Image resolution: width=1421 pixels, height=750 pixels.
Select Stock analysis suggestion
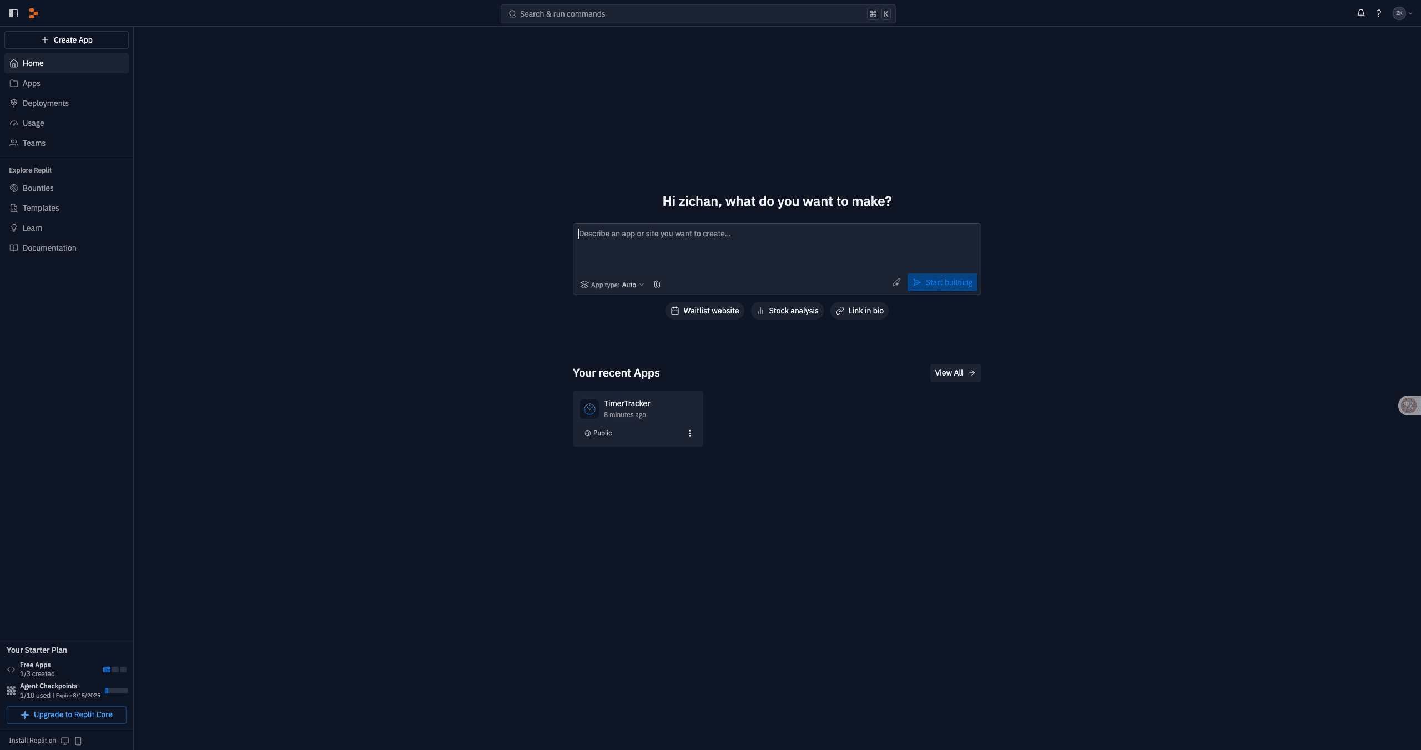tap(787, 311)
